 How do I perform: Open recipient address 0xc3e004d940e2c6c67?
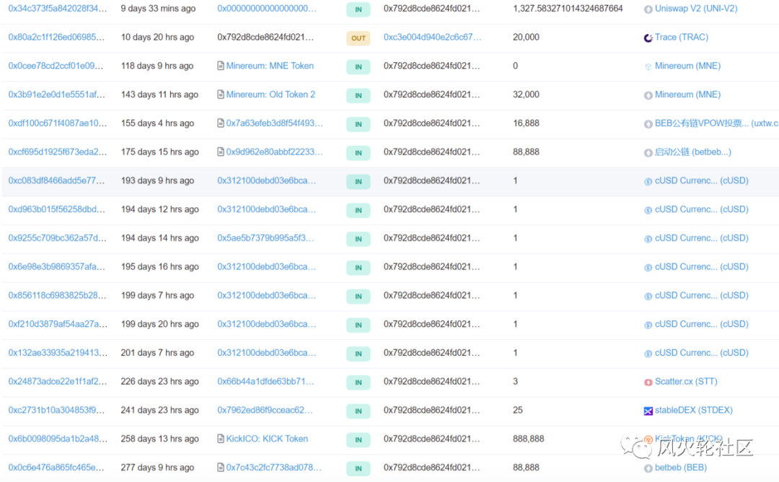432,38
